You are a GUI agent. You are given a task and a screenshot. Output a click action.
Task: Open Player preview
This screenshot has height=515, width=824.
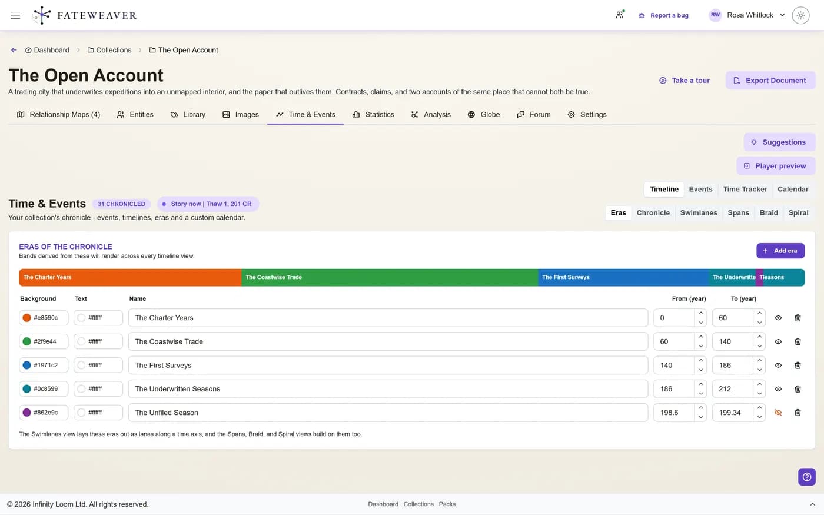click(776, 166)
